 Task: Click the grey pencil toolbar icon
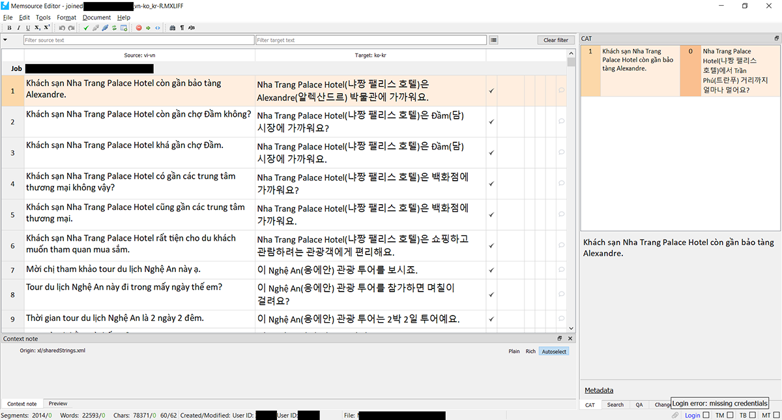coord(96,28)
